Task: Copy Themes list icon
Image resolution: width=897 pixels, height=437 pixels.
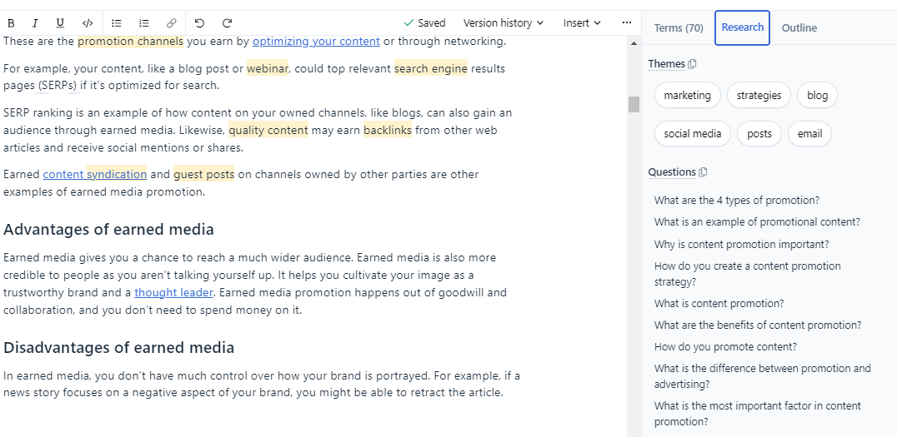Action: [692, 64]
